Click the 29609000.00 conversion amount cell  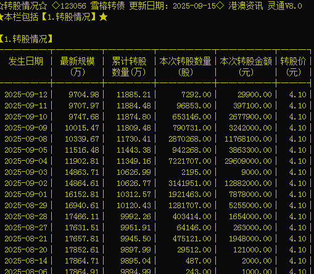[x=248, y=161]
